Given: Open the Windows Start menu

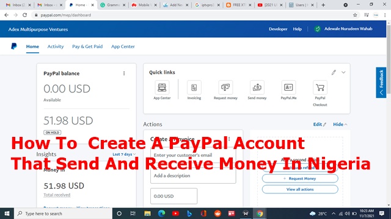Looking at the screenshot, I should [x=7, y=214].
